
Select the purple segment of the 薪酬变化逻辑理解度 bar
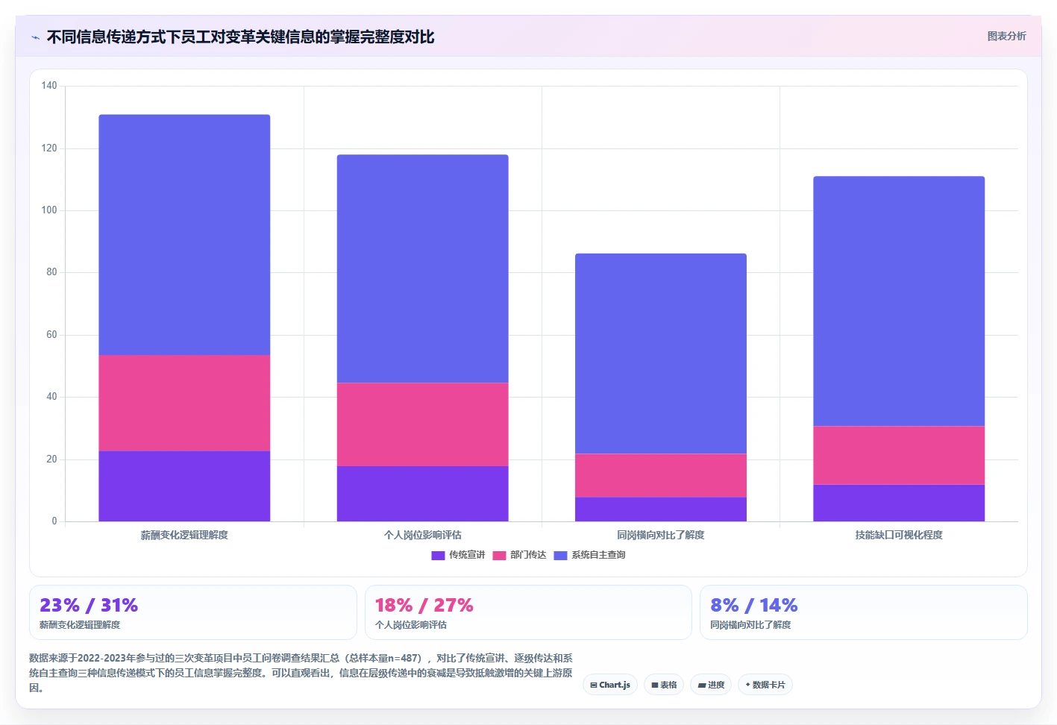[184, 486]
